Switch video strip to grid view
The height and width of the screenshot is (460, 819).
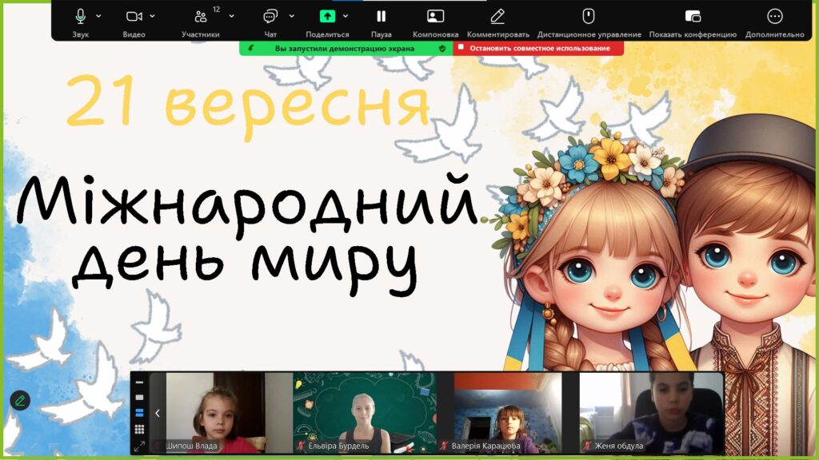coord(139,429)
